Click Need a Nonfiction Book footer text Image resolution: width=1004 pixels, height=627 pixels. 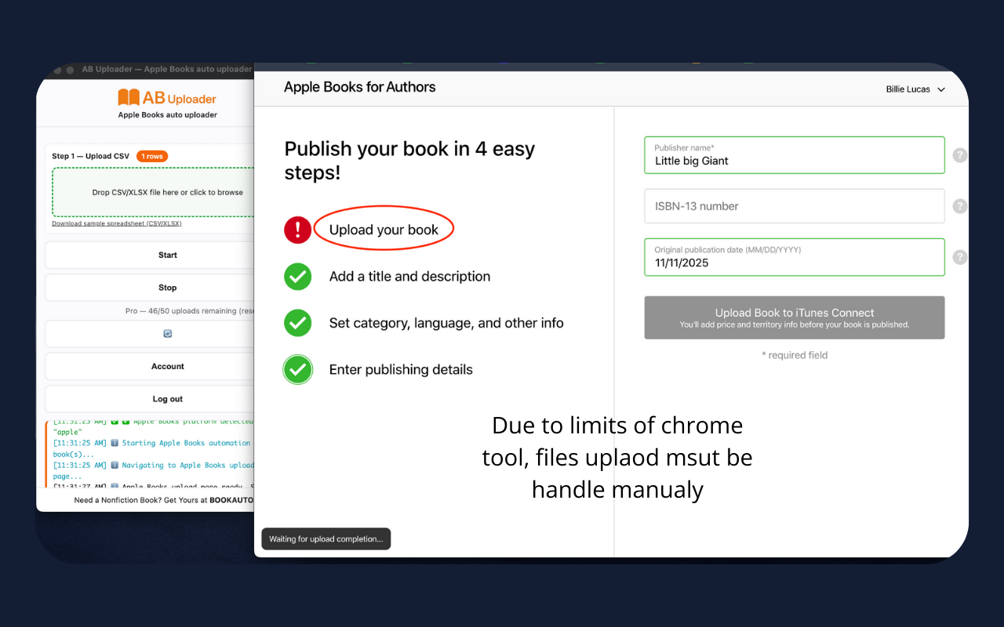coord(164,500)
